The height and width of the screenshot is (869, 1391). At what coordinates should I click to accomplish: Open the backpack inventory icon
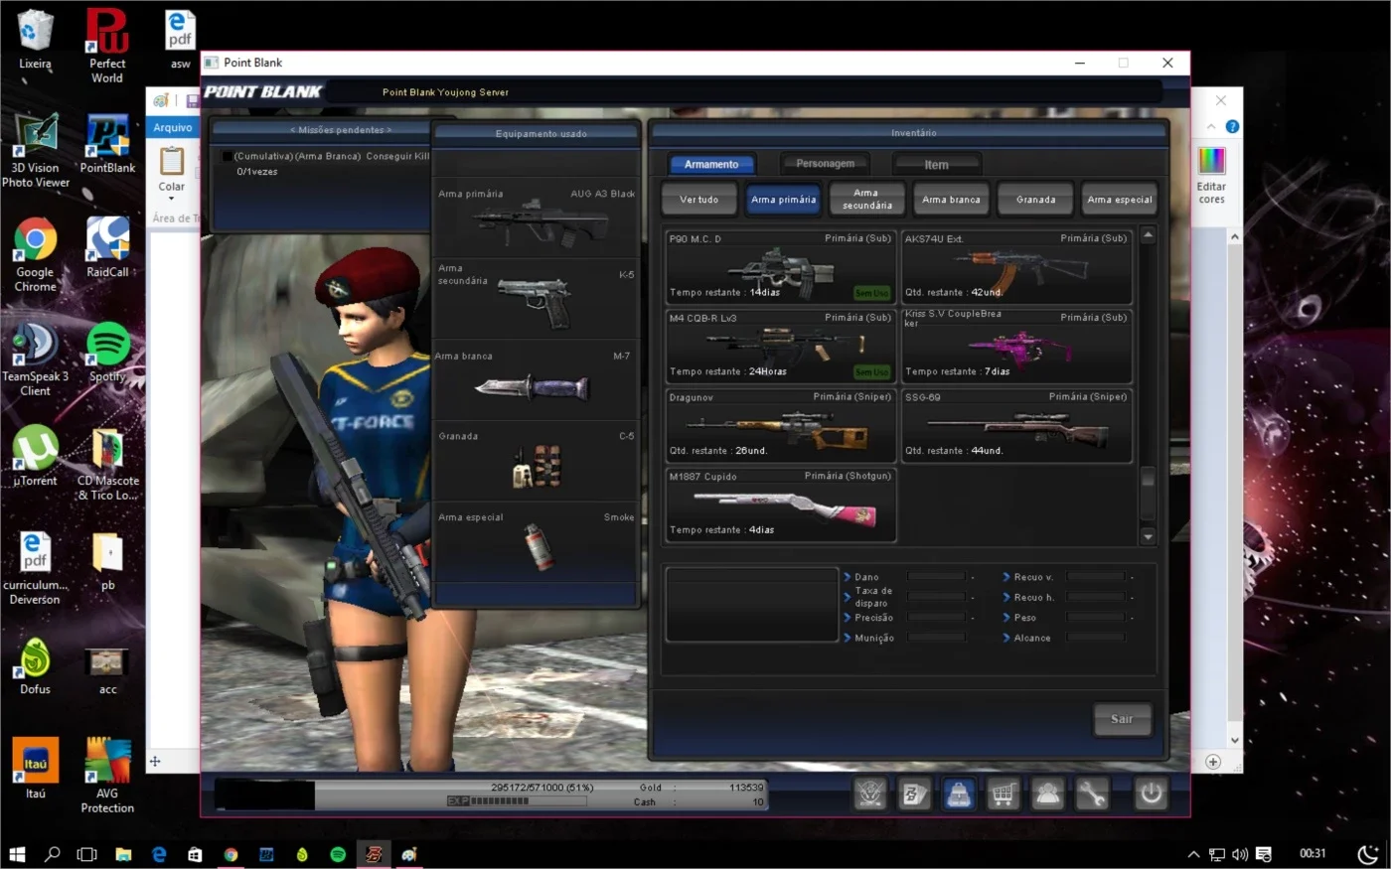[958, 795]
